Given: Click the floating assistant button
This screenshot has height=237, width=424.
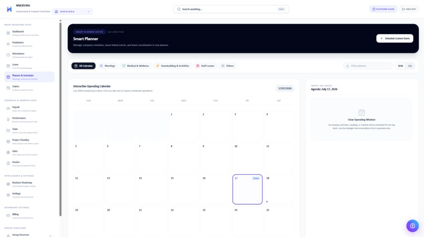Looking at the screenshot, I should click(412, 226).
